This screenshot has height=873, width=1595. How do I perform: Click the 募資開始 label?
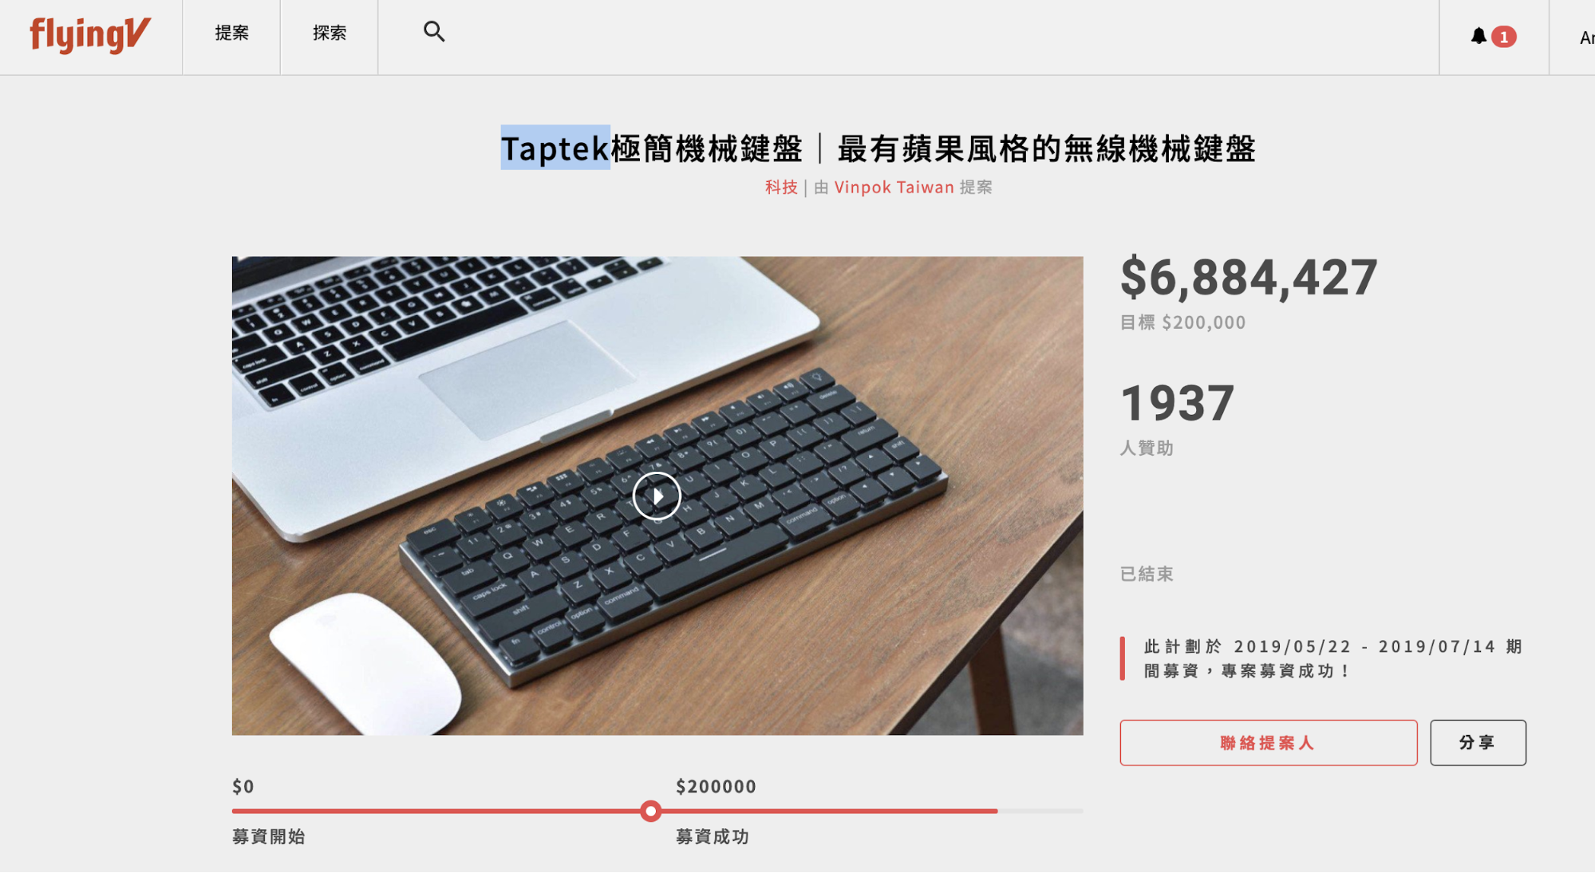pos(269,836)
